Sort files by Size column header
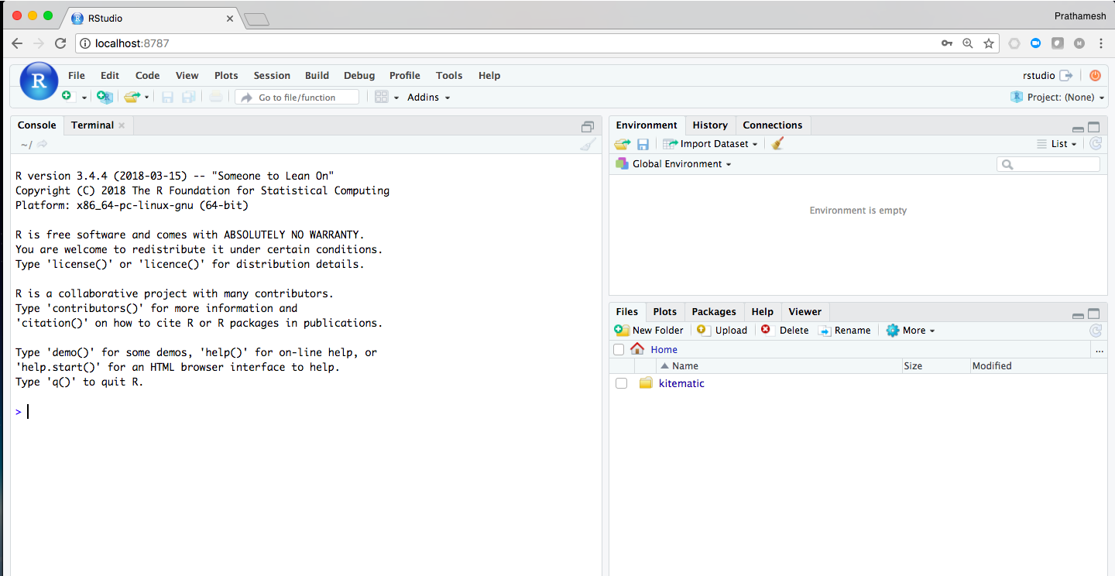 click(936, 366)
